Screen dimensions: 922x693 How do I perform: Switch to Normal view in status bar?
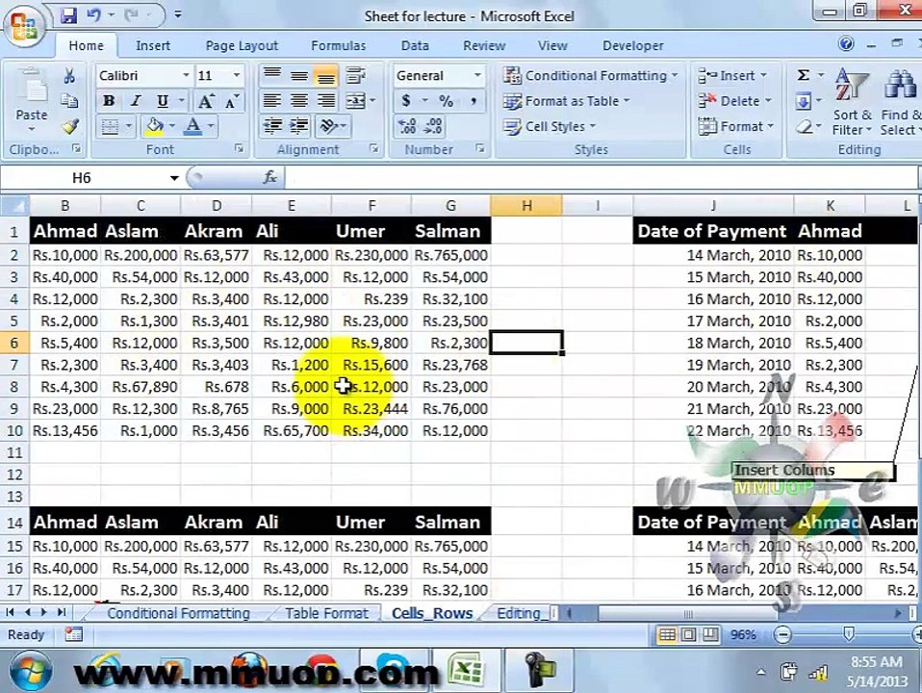pyautogui.click(x=666, y=634)
